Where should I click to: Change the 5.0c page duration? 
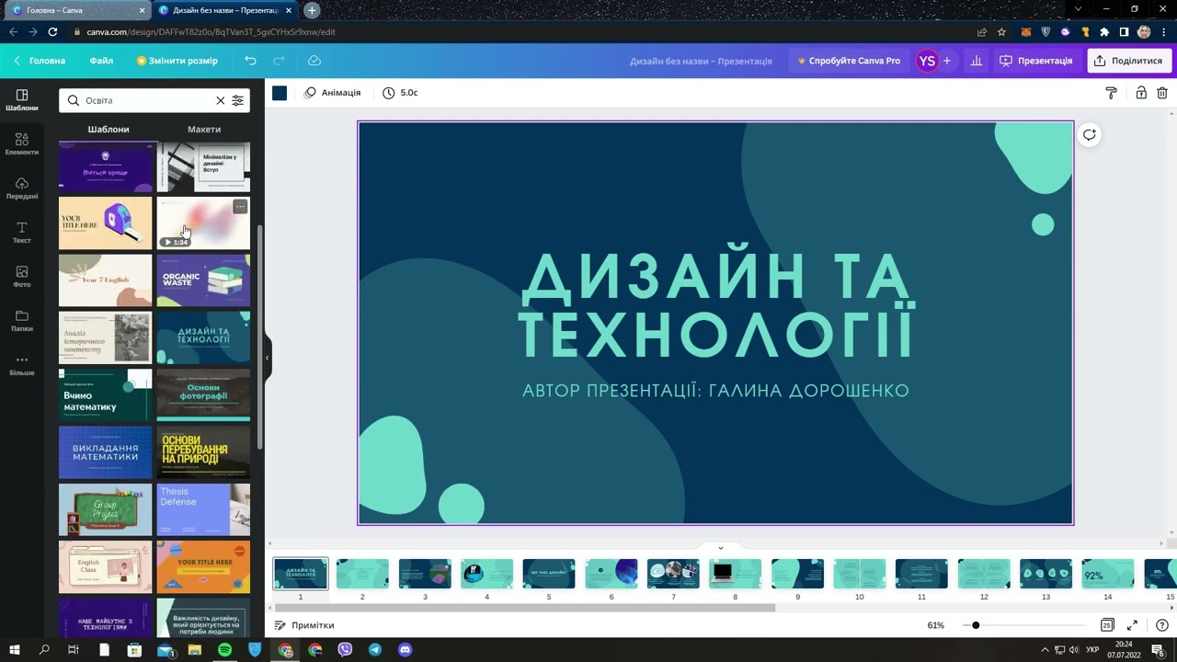(x=401, y=93)
